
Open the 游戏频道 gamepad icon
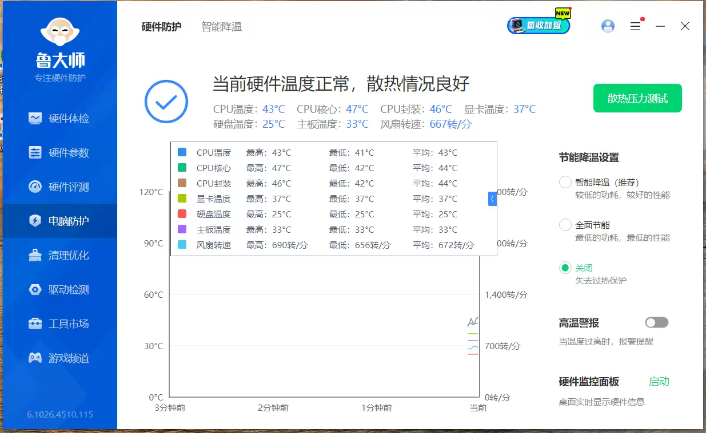point(35,358)
